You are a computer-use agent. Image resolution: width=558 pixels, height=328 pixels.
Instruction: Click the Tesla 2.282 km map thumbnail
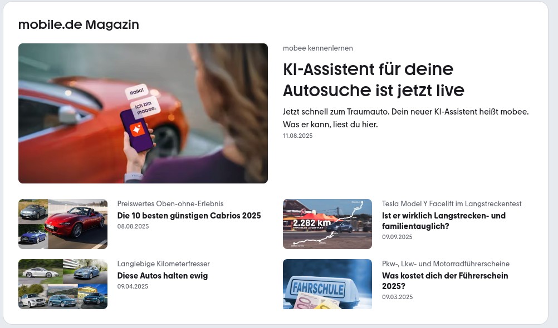327,224
